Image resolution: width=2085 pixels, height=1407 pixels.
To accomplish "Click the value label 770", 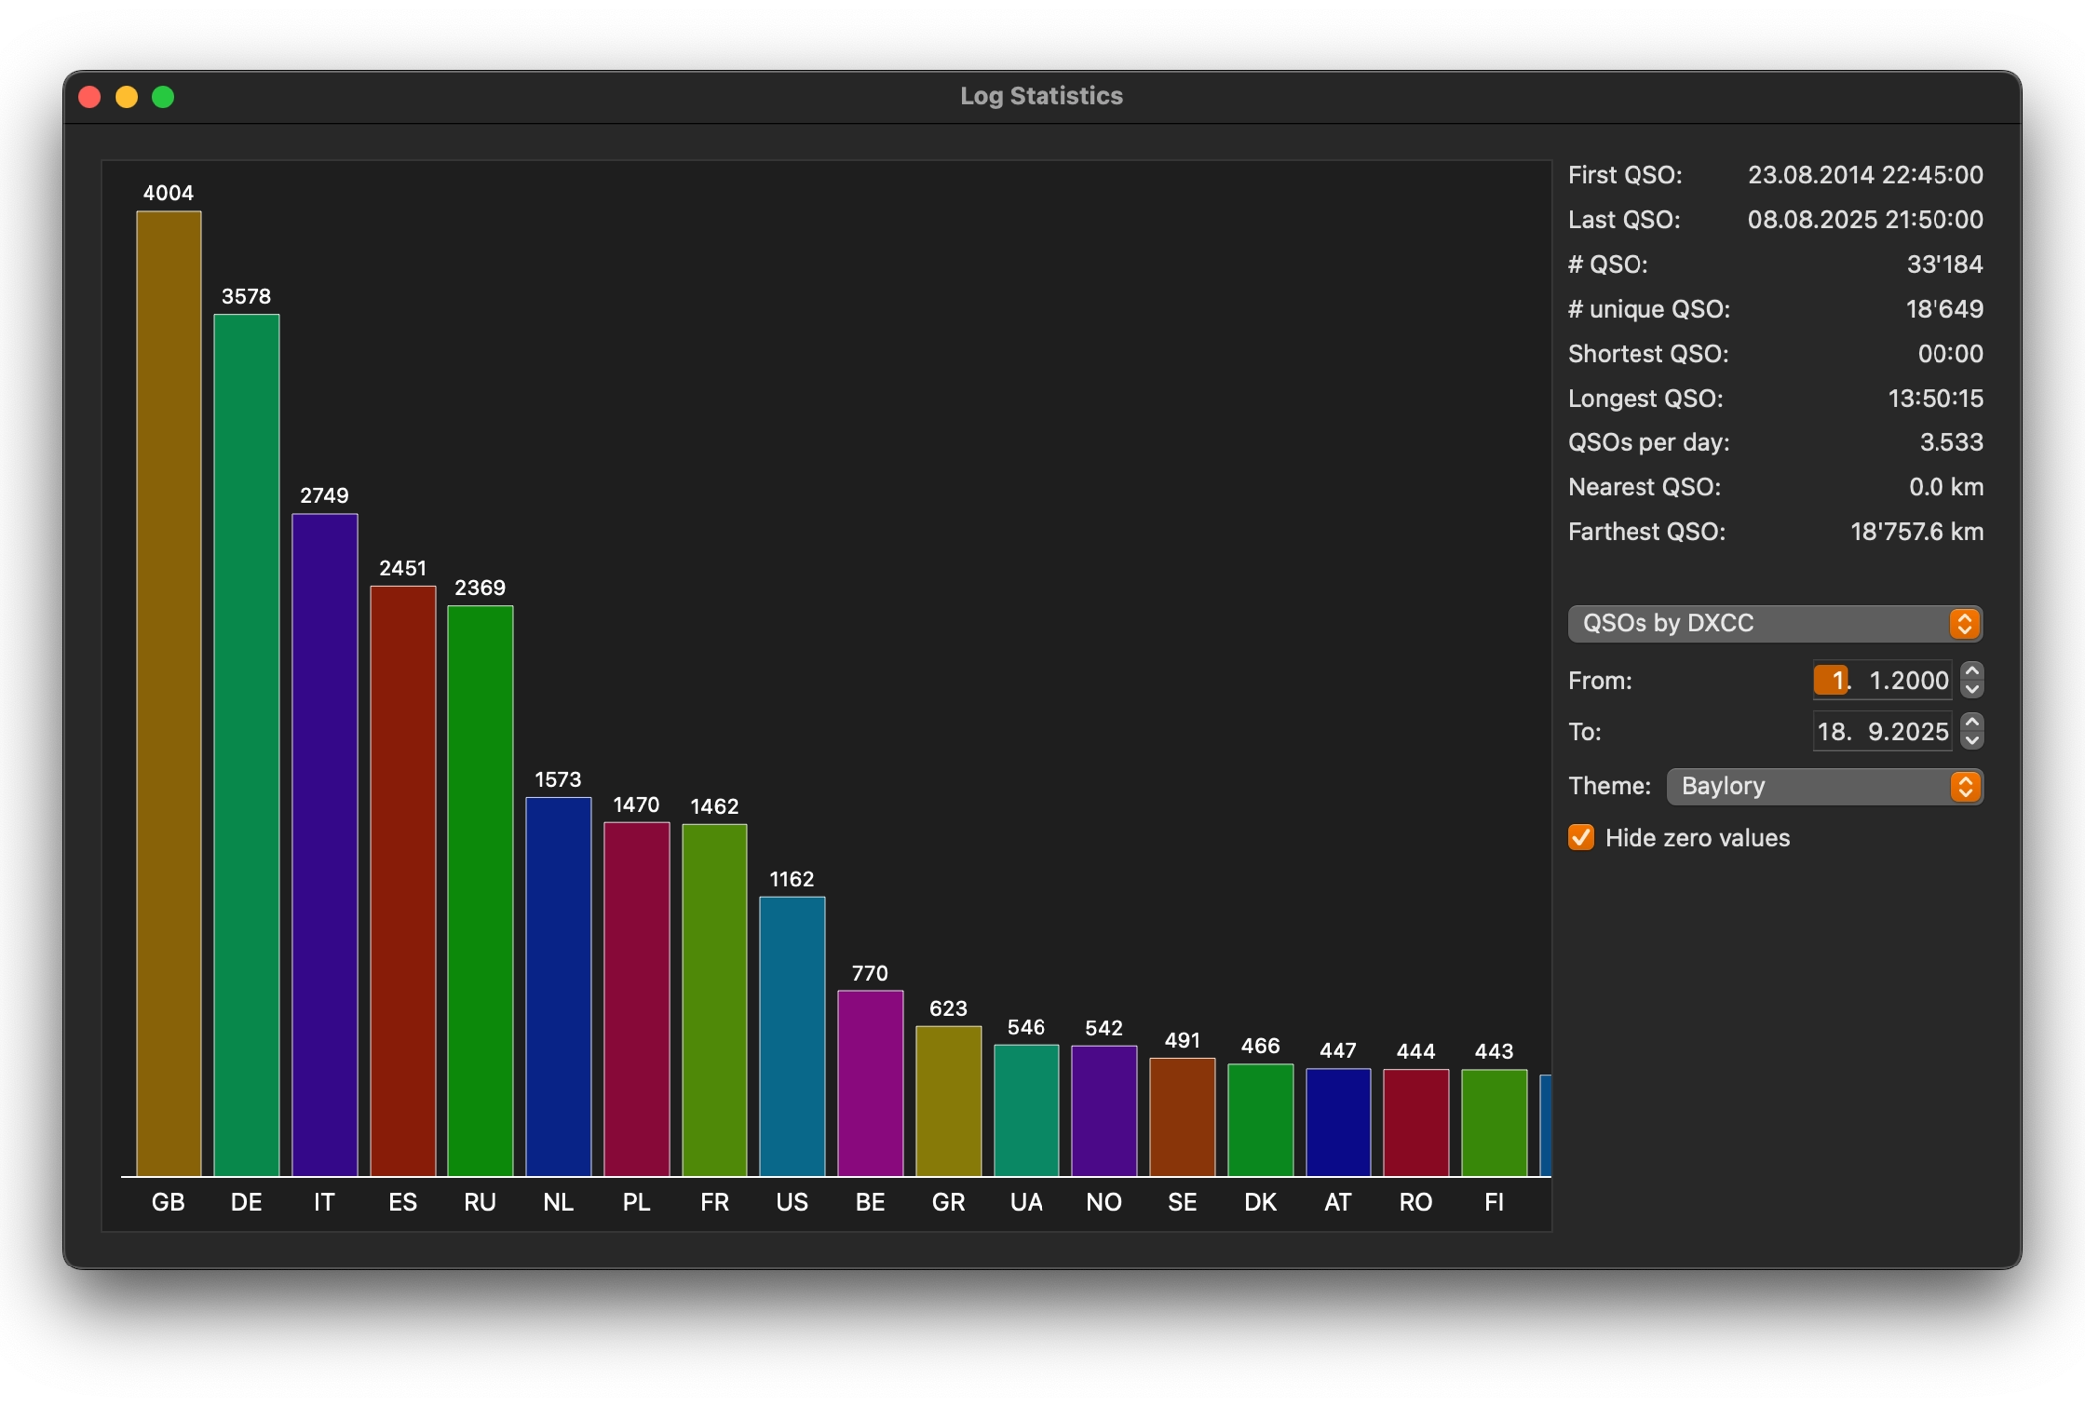I will [870, 973].
